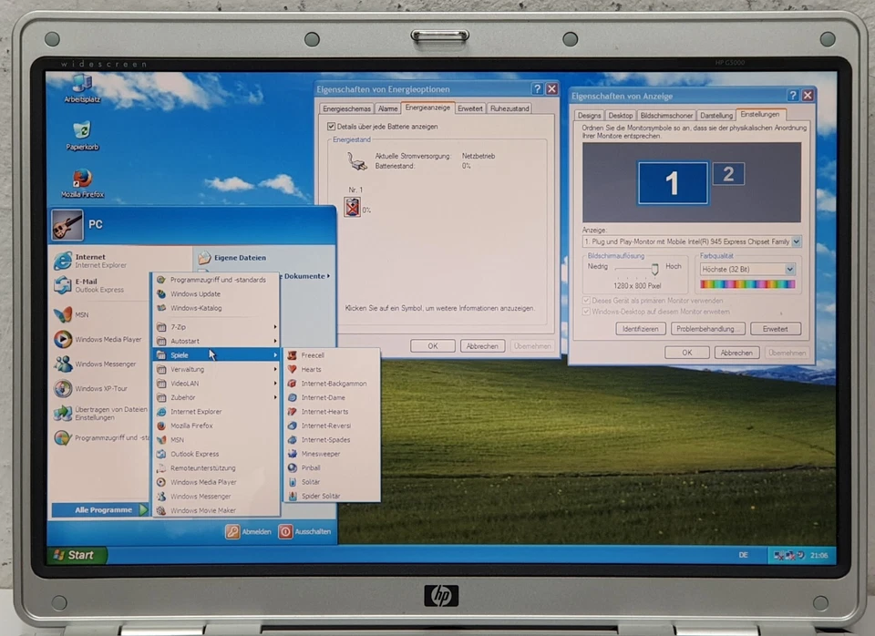The height and width of the screenshot is (636, 875).
Task: Switch to the Bildschirmschoner tab
Action: click(x=668, y=115)
